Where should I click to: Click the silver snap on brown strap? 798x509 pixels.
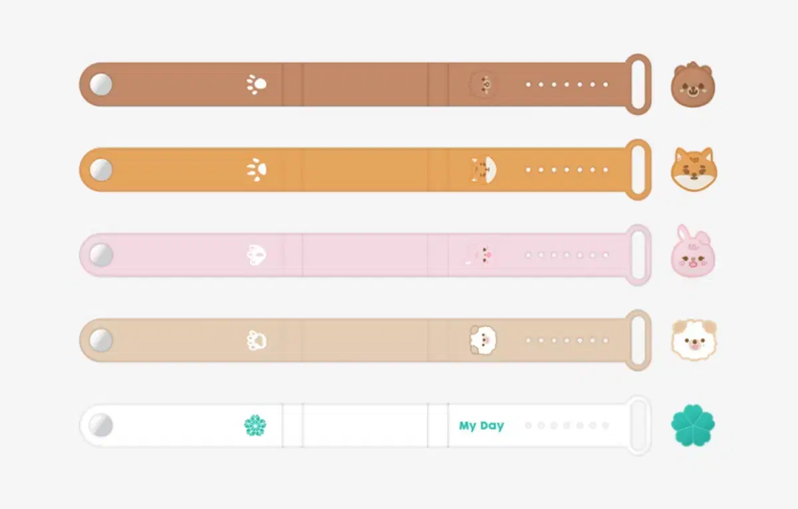[x=101, y=85]
